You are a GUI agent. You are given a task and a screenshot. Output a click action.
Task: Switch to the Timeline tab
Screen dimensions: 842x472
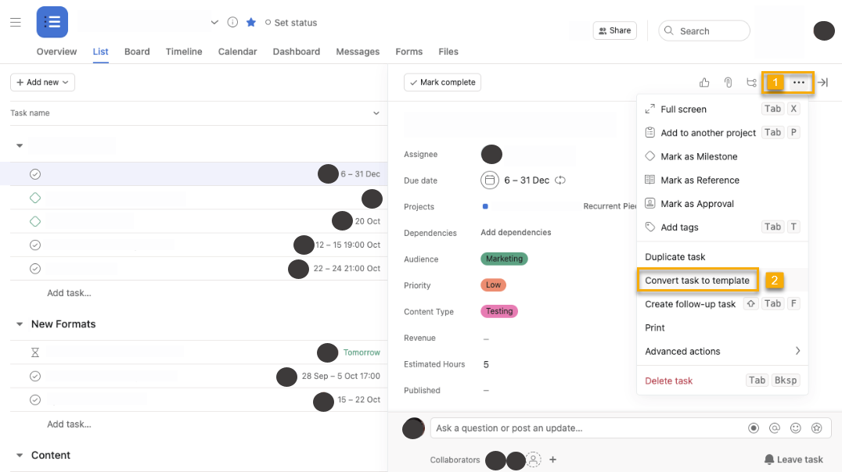coord(184,52)
